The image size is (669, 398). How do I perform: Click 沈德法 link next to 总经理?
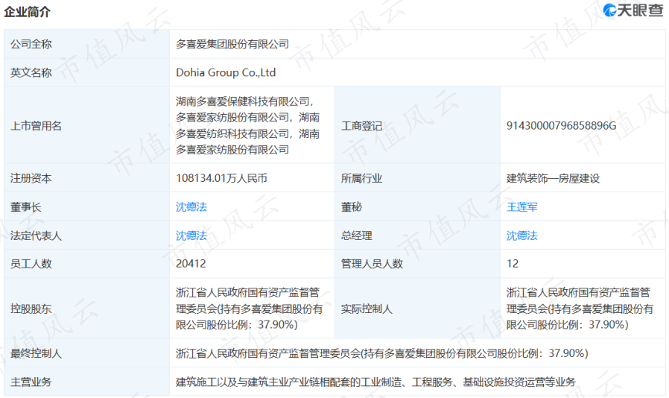point(521,236)
